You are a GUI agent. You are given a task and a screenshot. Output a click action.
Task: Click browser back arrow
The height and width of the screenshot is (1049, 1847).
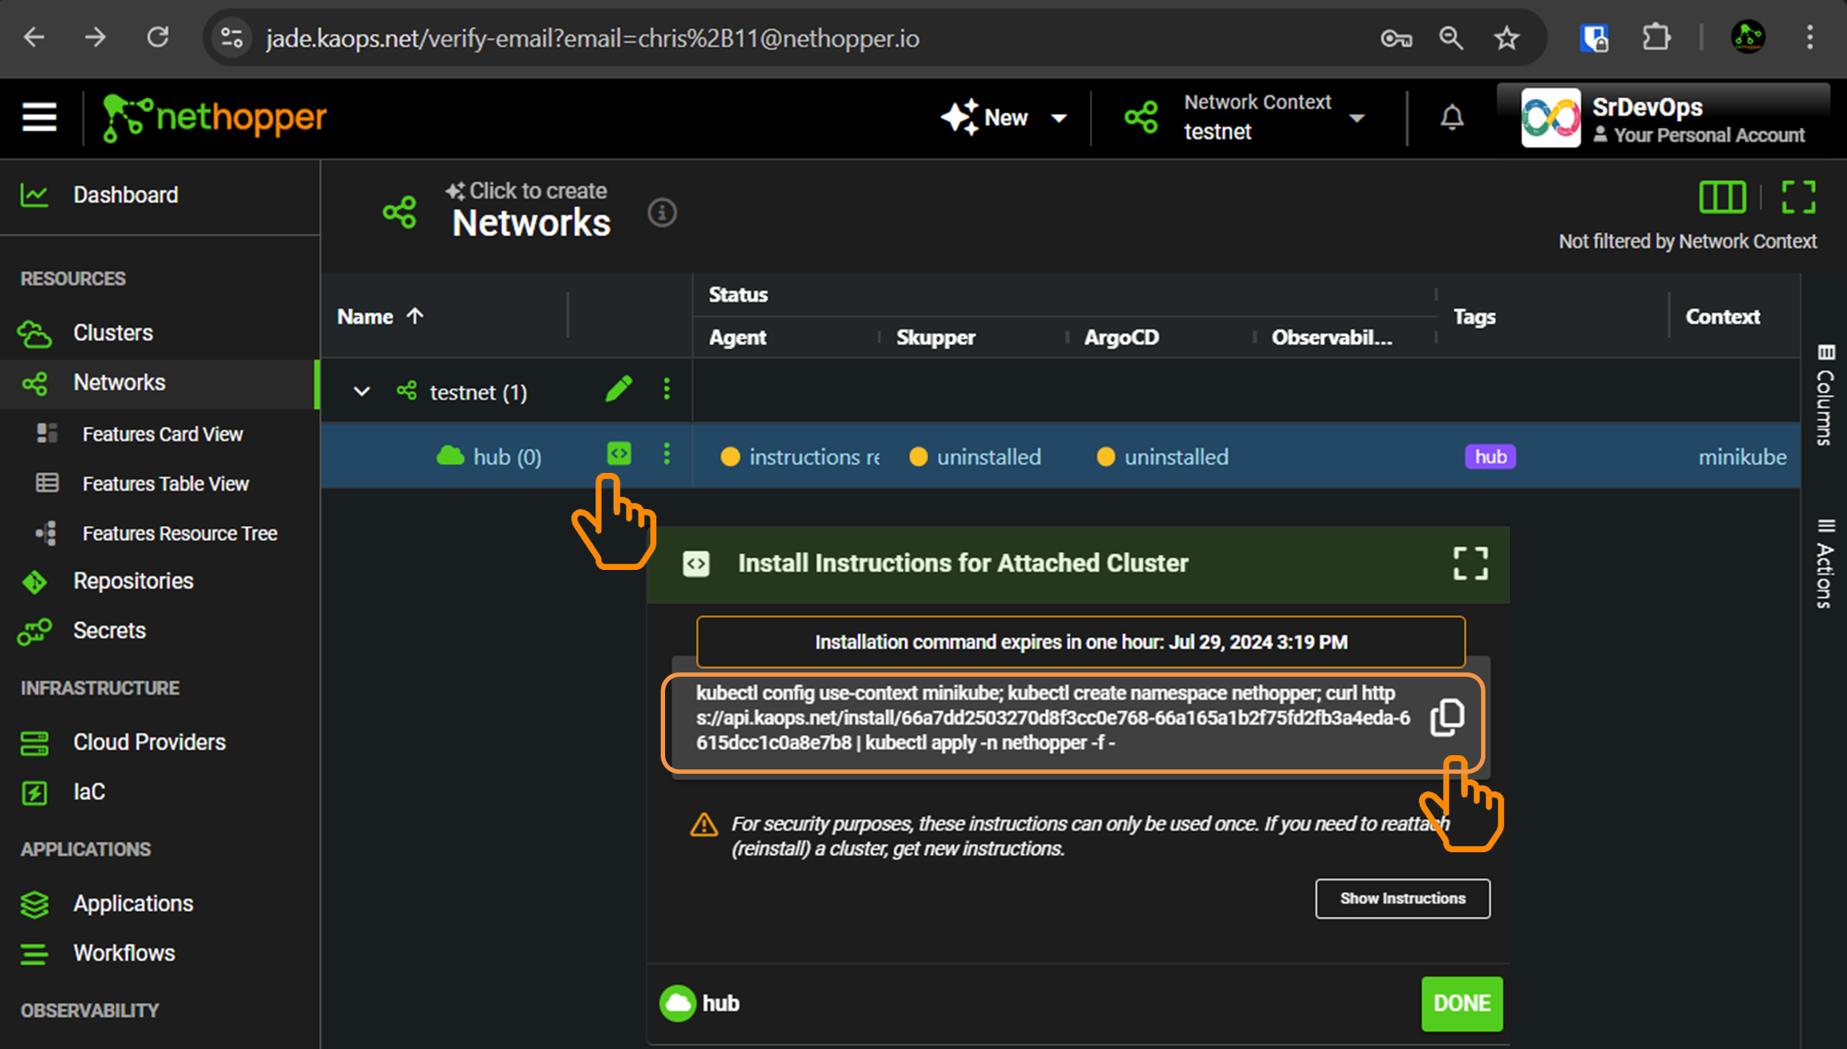click(x=34, y=38)
